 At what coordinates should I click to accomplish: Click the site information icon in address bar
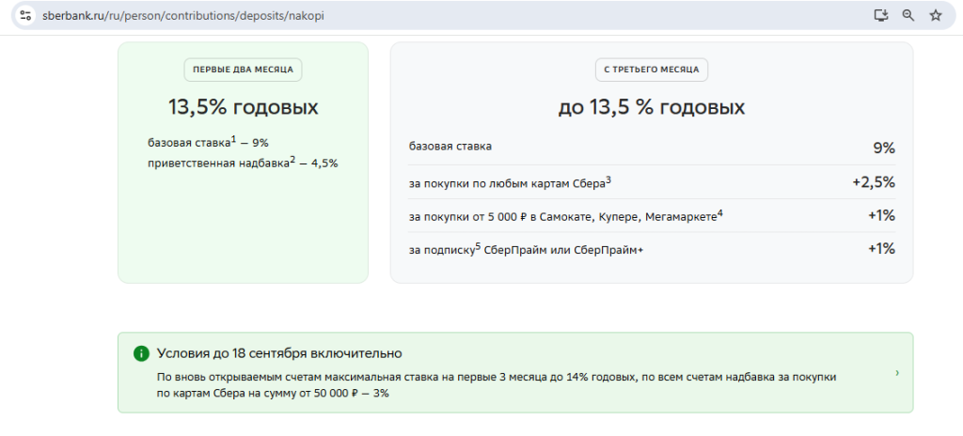point(25,16)
